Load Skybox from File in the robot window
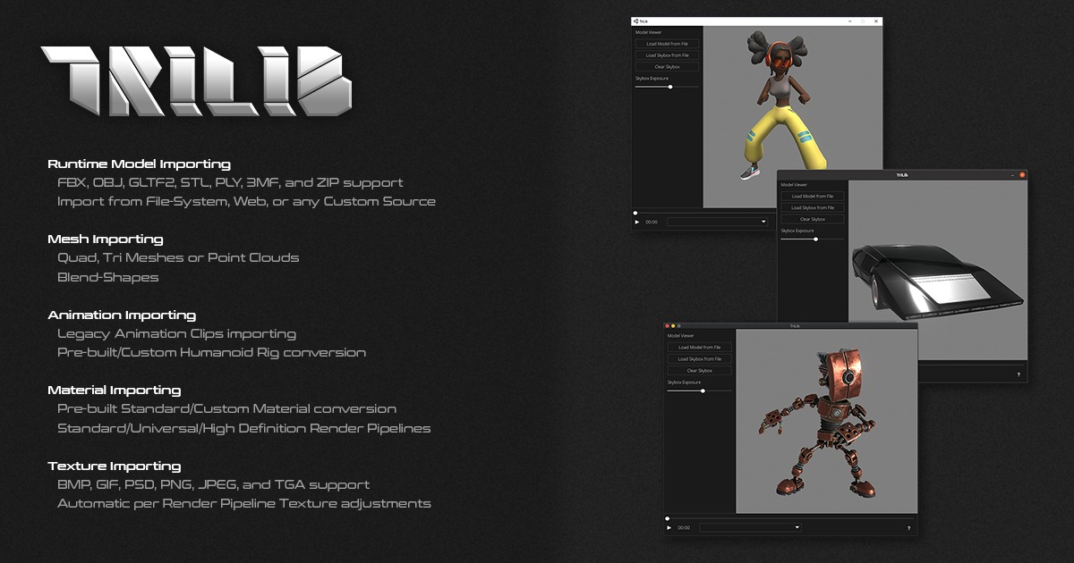The image size is (1074, 563). click(x=700, y=358)
